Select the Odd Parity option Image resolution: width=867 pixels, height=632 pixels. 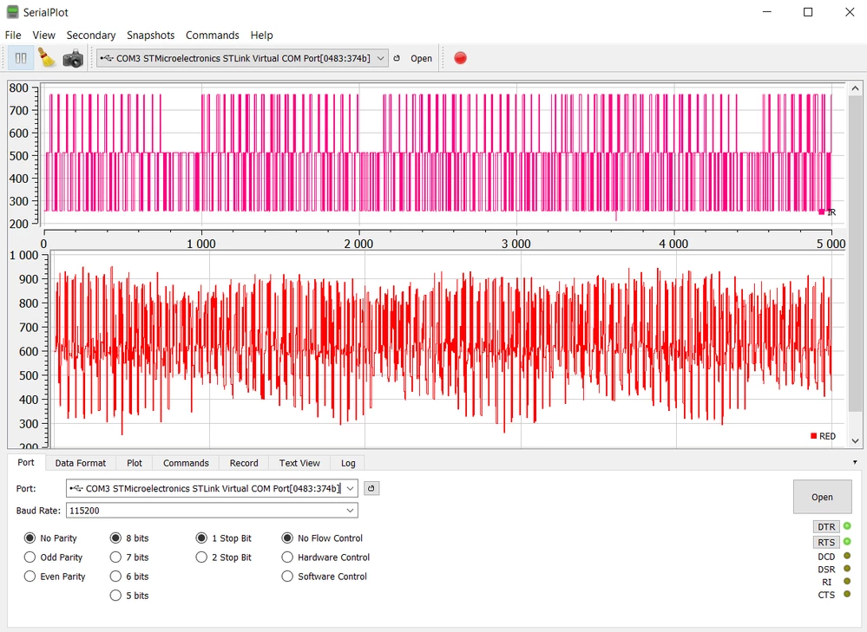click(53, 557)
